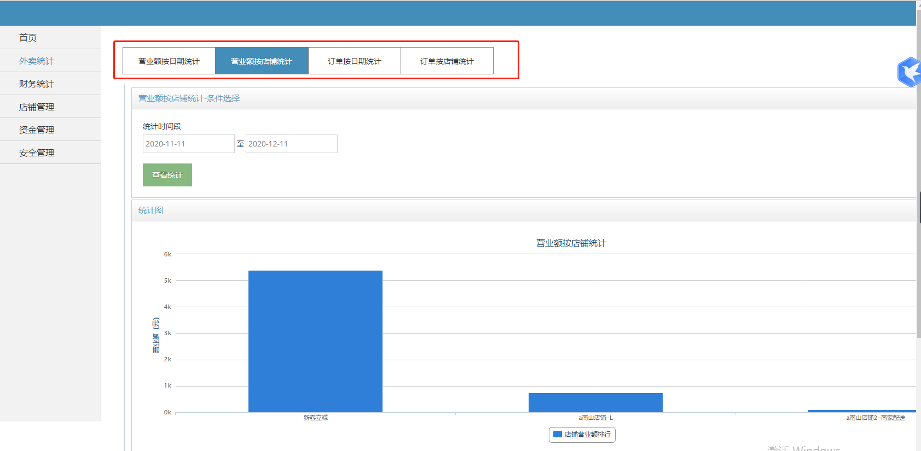
Task: Open the 首页 sidebar item
Action: [x=28, y=38]
